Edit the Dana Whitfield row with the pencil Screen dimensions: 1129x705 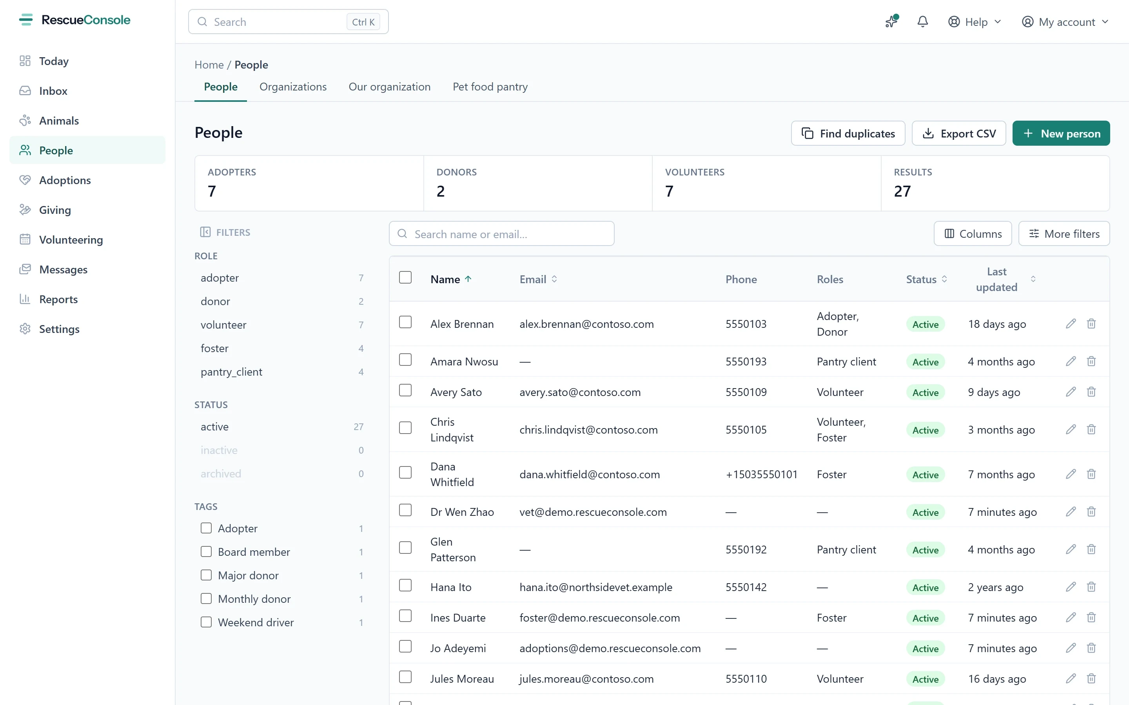pos(1071,474)
